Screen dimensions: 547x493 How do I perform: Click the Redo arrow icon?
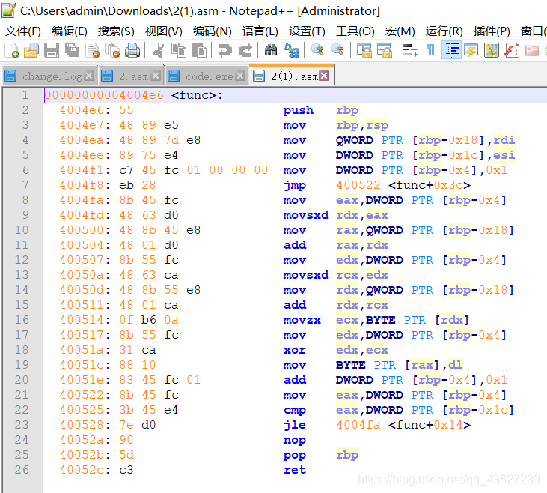coord(245,50)
